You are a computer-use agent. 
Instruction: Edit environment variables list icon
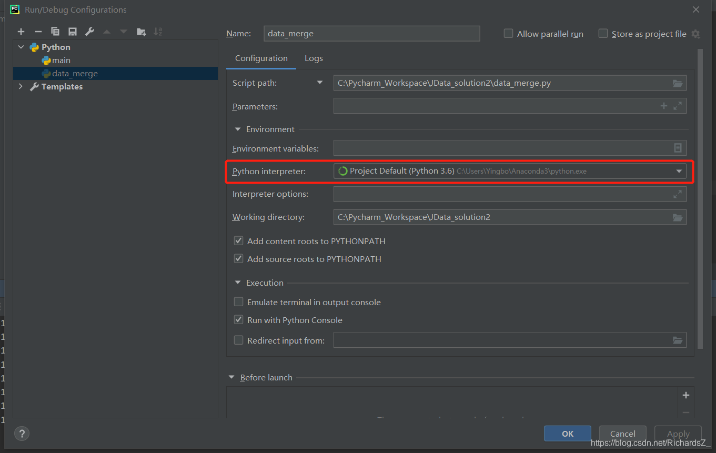678,148
